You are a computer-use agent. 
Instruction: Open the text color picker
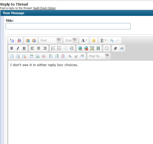click(84, 40)
